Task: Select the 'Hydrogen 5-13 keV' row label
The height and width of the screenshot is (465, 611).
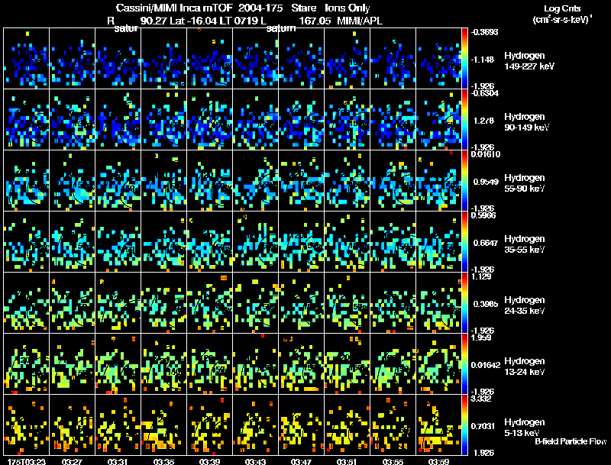Action: click(x=525, y=428)
